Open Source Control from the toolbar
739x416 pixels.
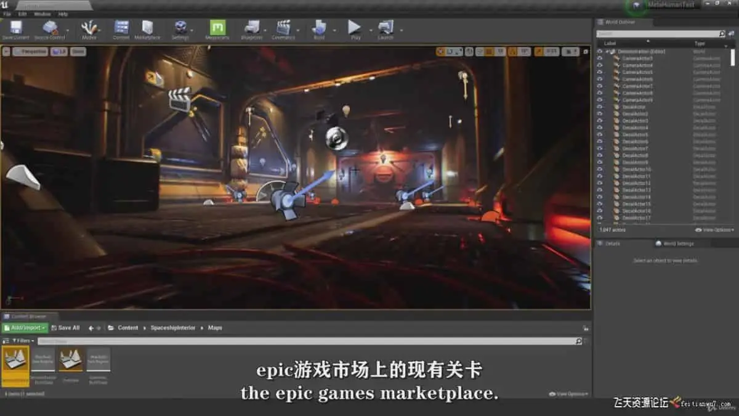49,30
